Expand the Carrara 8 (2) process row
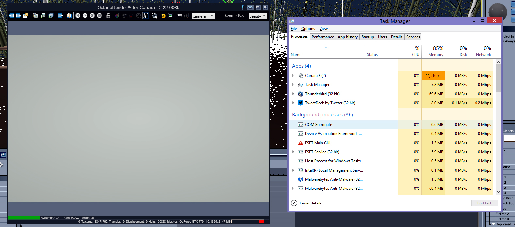The image size is (515, 227). tap(293, 76)
